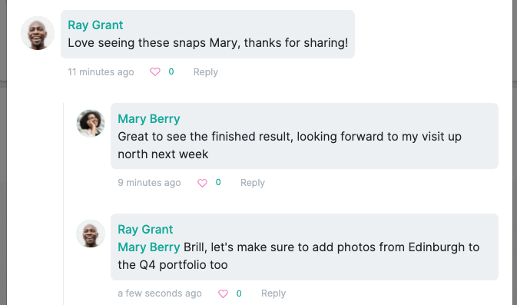Reply to Mary Berry's 'up north' comment
Viewport: 517px width, 305px height.
pyautogui.click(x=253, y=183)
